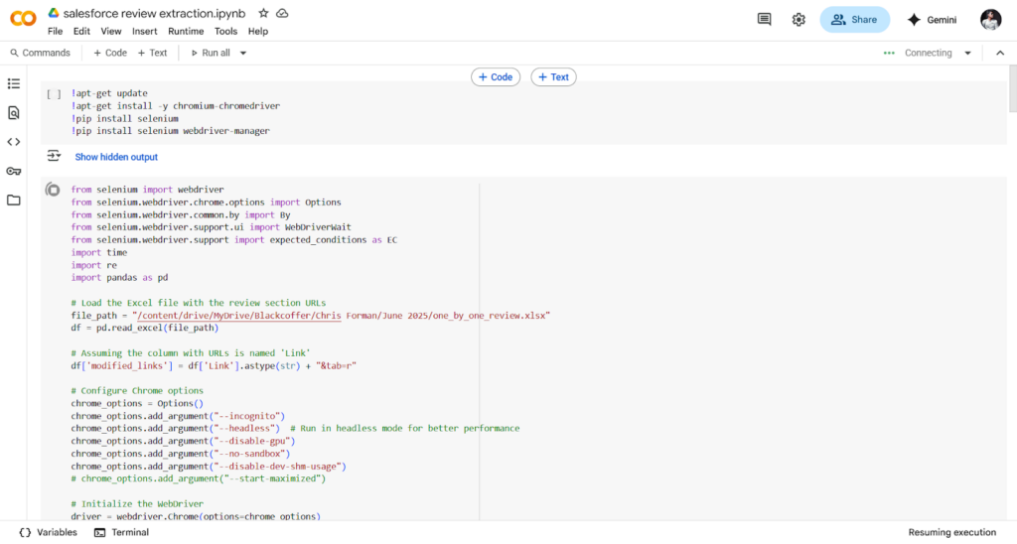Open the Terminal panel from status bar

pos(121,532)
